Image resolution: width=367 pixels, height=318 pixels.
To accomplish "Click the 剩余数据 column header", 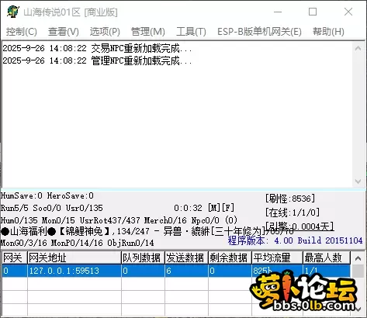I will tap(230, 258).
